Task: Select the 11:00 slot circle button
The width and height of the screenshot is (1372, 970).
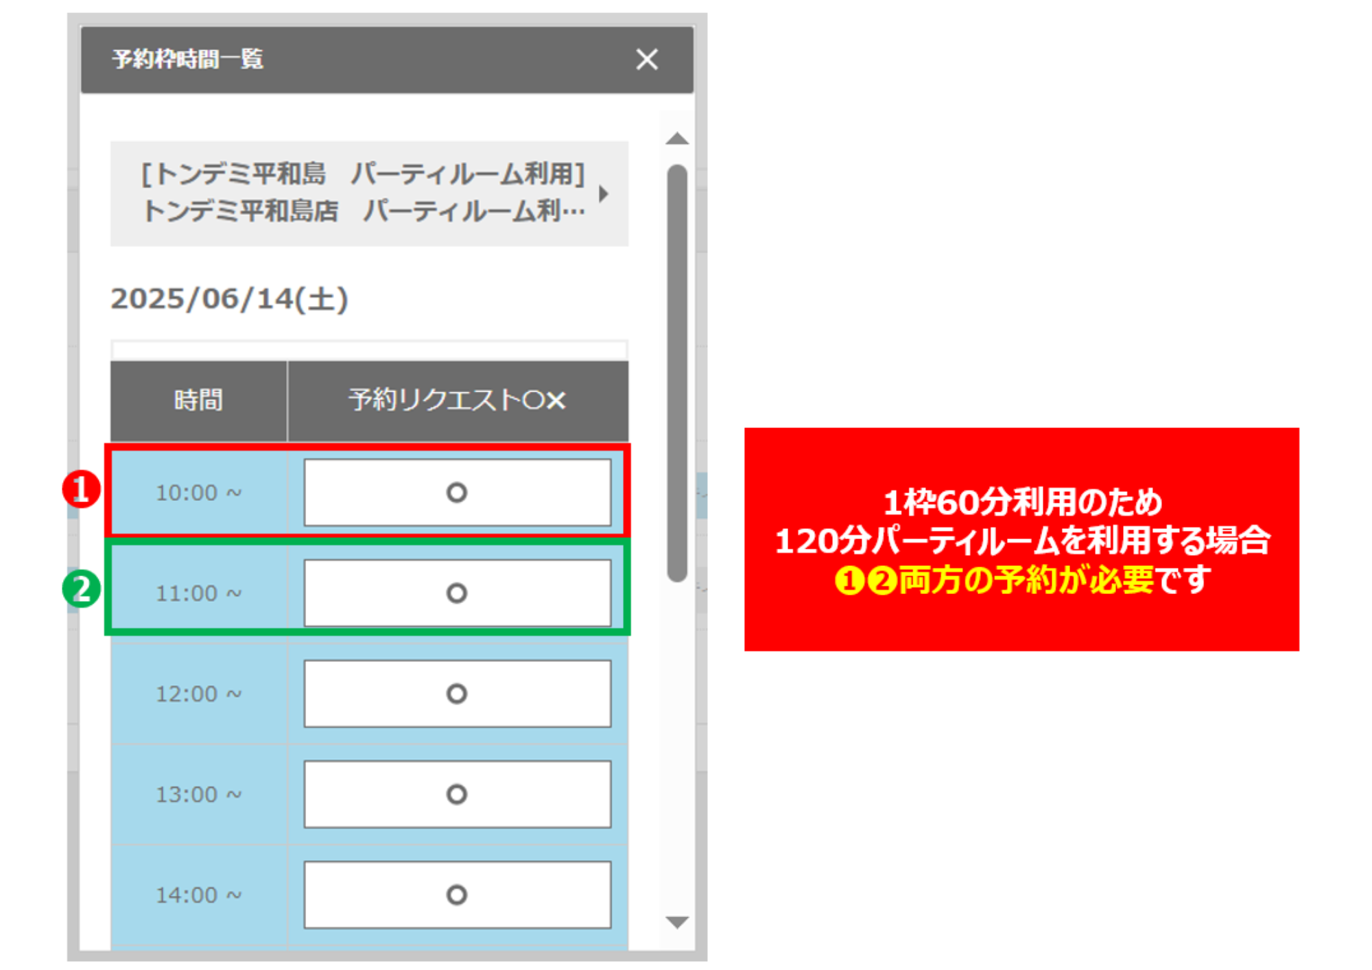Action: point(457,593)
